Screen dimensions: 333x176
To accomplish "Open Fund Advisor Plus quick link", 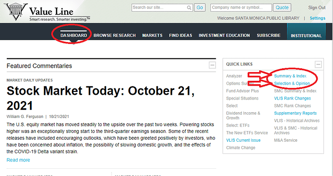I will [x=243, y=91].
